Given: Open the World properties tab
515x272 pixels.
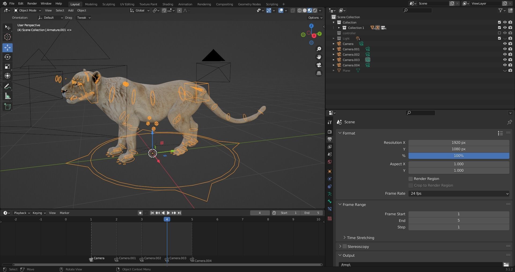Looking at the screenshot, I should click(330, 162).
